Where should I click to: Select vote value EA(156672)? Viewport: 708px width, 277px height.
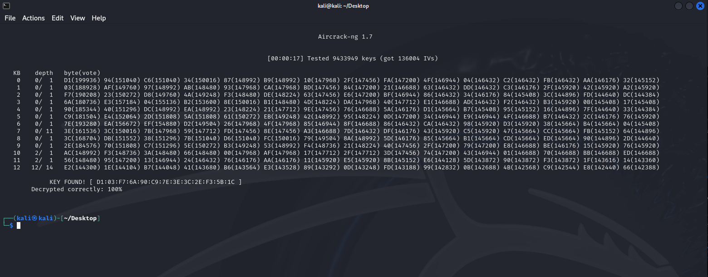(122, 124)
